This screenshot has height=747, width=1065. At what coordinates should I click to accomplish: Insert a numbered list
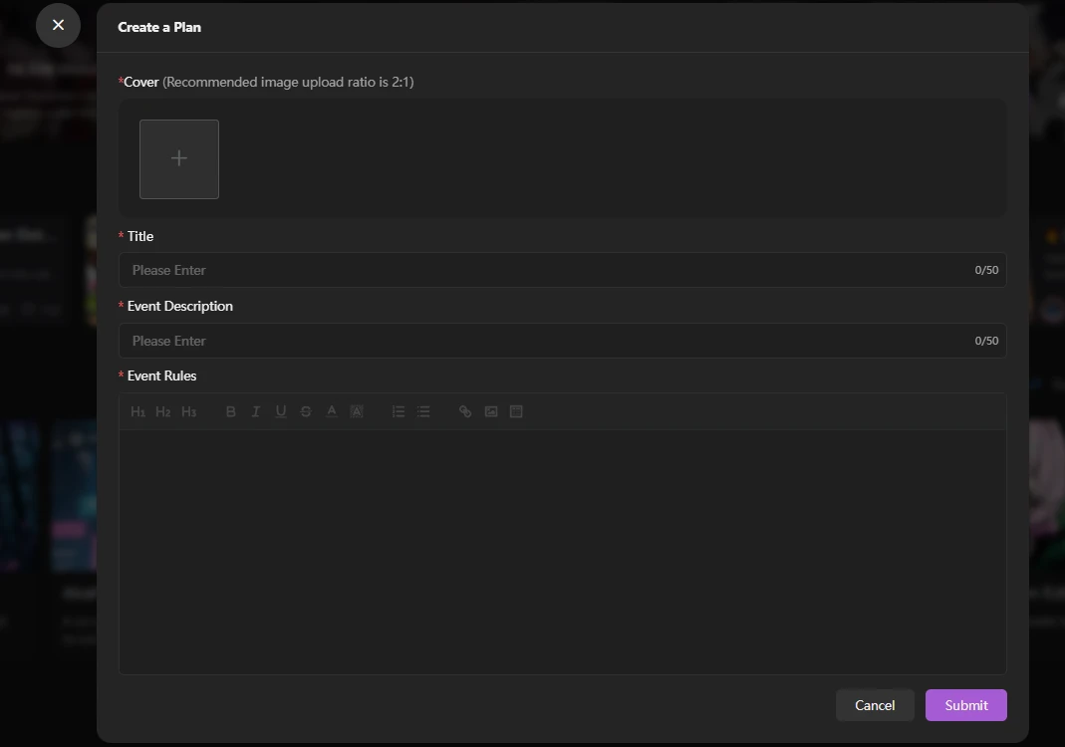(399, 411)
